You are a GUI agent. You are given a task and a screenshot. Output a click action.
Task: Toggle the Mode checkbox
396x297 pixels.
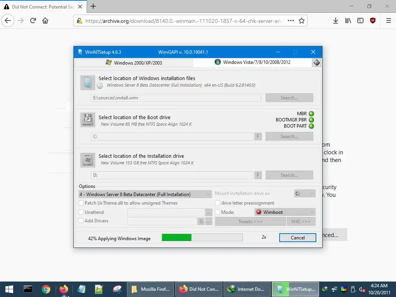coord(217,212)
